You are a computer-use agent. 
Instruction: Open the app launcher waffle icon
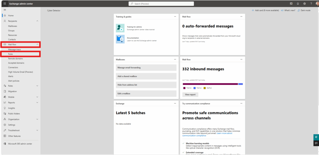[x=5, y=4]
